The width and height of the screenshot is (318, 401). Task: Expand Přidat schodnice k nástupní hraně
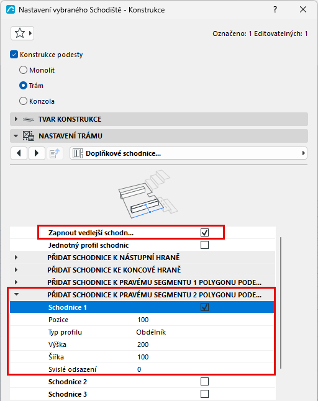[x=16, y=257]
